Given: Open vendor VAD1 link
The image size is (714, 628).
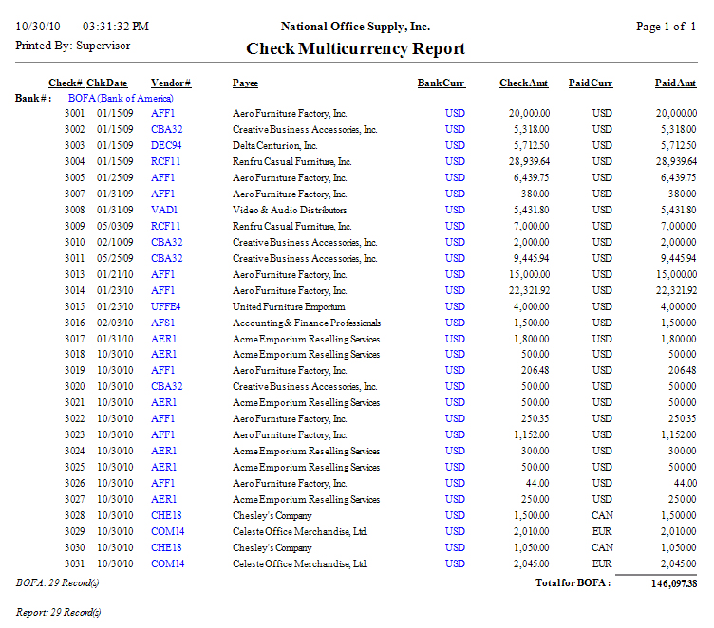Looking at the screenshot, I should [164, 210].
